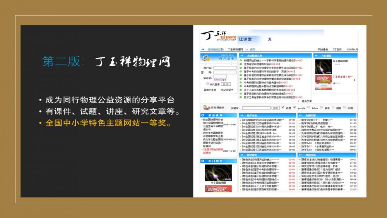Click the arrow icon on 今日推荐 header
Screen dimensions: 387x218
tap(317, 56)
